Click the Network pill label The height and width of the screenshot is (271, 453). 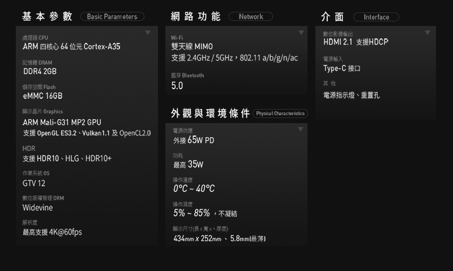(251, 17)
